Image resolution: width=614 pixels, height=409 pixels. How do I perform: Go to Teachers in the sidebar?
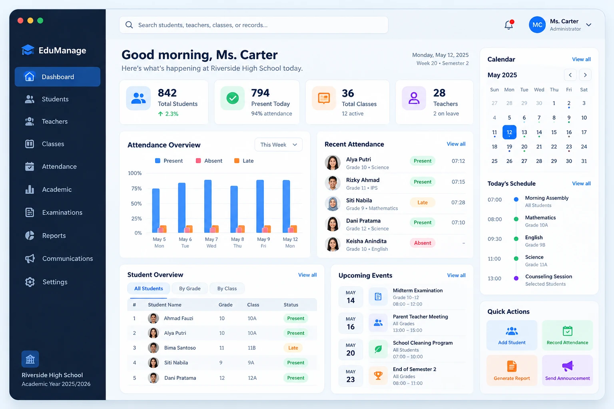[x=57, y=121]
